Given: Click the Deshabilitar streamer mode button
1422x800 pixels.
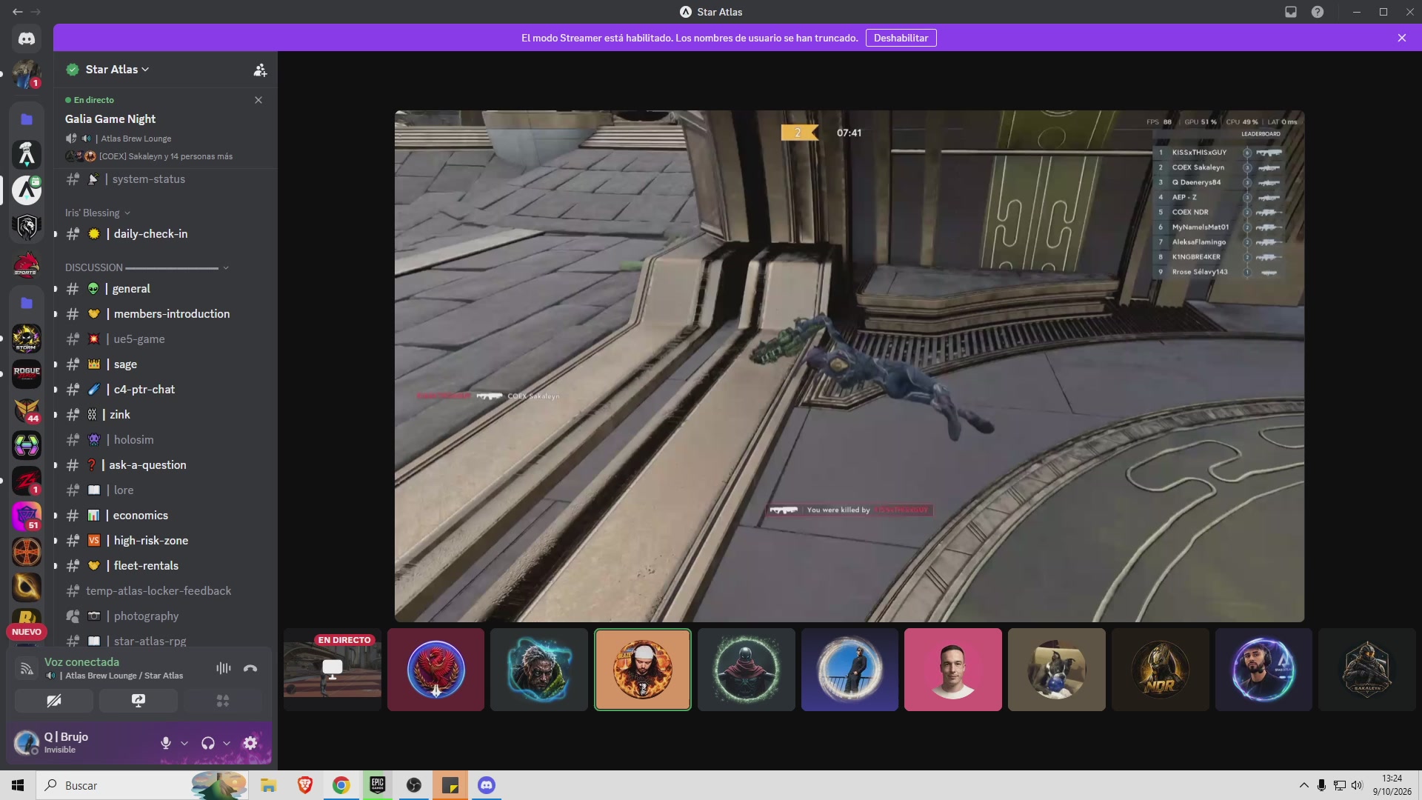Looking at the screenshot, I should tap(901, 38).
